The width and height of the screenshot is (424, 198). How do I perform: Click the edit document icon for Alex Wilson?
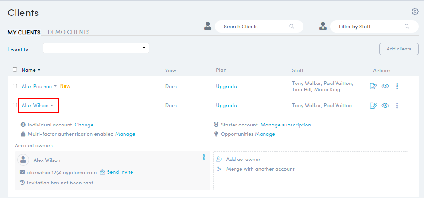pyautogui.click(x=373, y=106)
